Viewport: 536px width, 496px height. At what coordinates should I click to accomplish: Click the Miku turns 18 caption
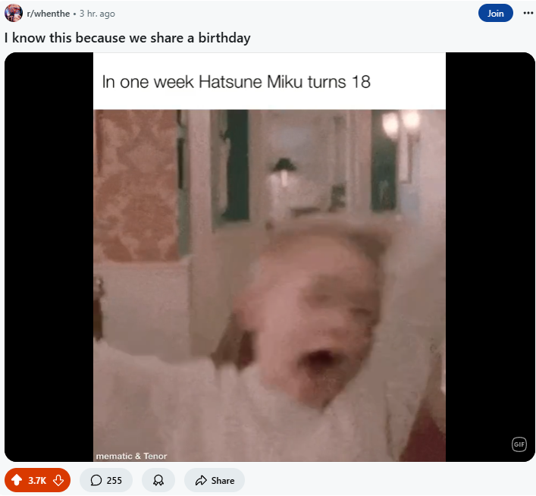coord(237,82)
